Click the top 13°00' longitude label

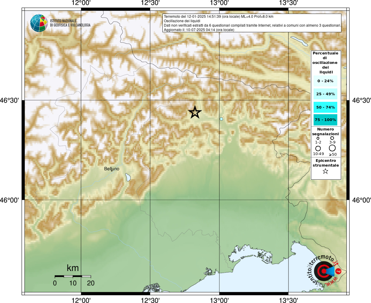tap(219, 3)
